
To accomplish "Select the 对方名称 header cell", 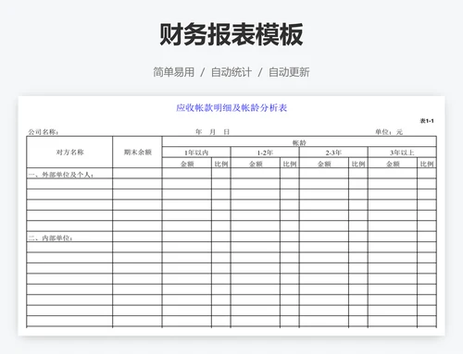I will click(69, 153).
